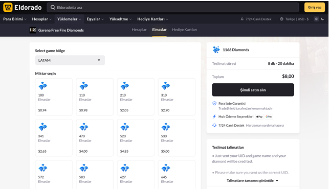Screen dimensions: 329x190
Task: Pick the 627 Elmaslar pack
Action: [x=136, y=175]
